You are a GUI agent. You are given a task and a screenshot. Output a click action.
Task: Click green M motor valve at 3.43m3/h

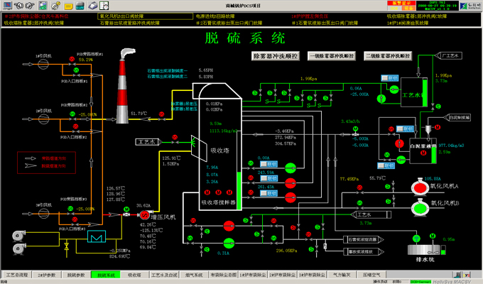[355, 129]
